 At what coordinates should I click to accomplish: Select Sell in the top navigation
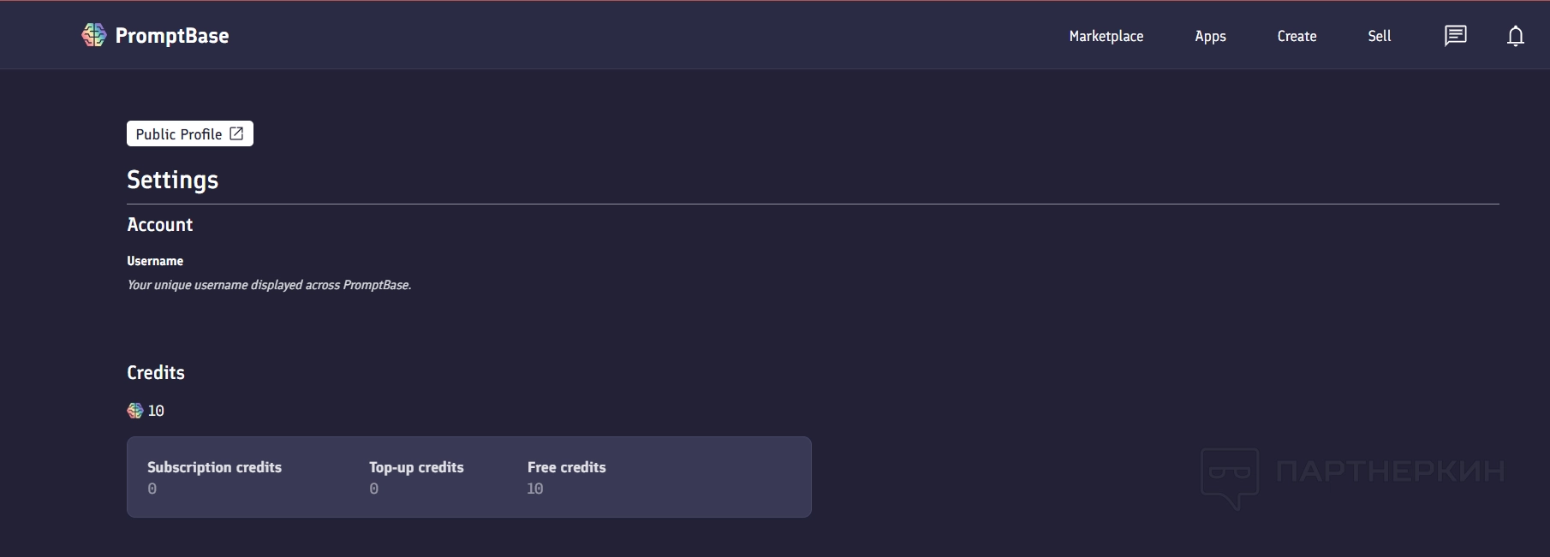tap(1379, 36)
